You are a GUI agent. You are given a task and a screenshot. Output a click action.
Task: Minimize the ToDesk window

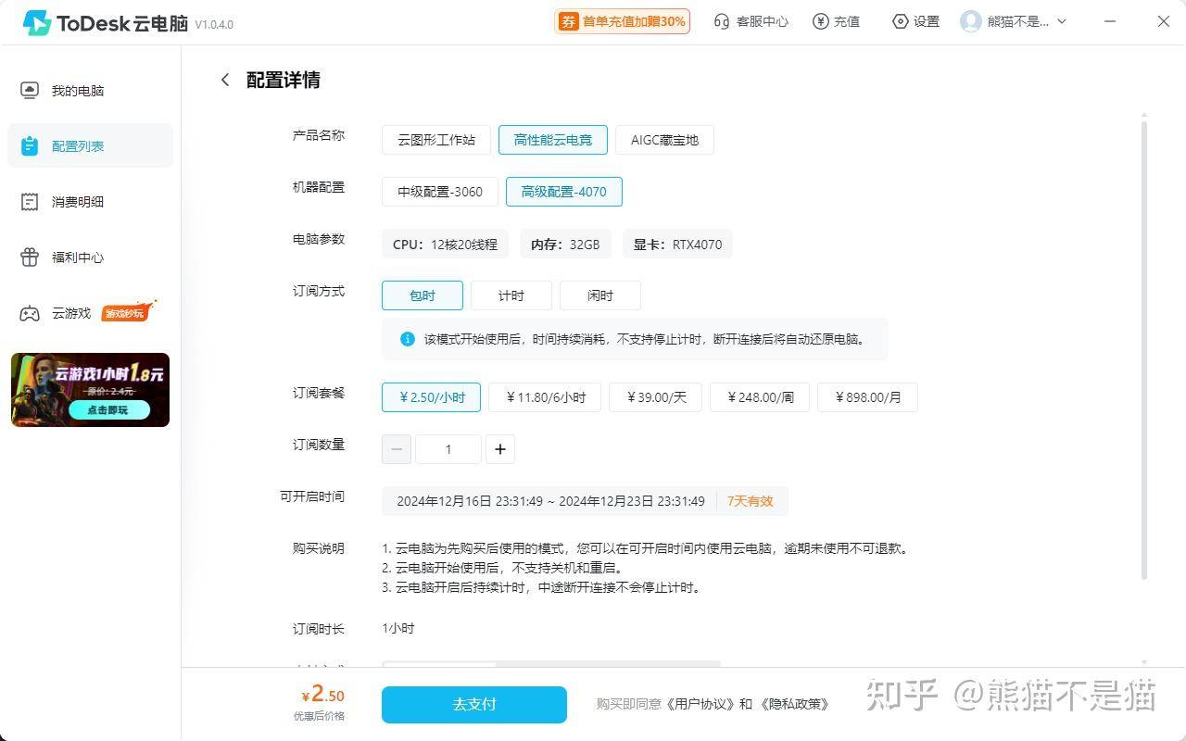pos(1112,21)
